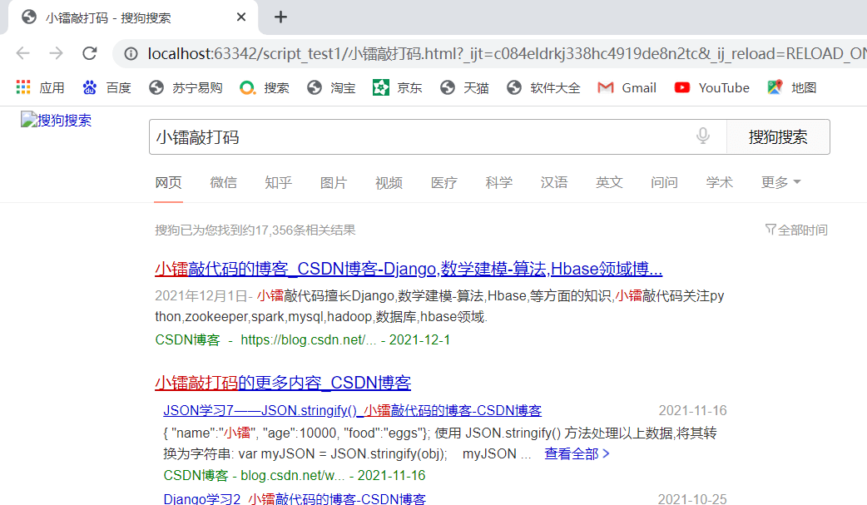
Task: Click the 搜狗搜索 logo image
Action: [x=57, y=120]
